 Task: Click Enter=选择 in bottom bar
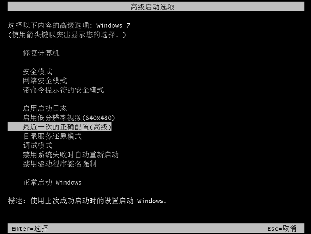click(30, 228)
